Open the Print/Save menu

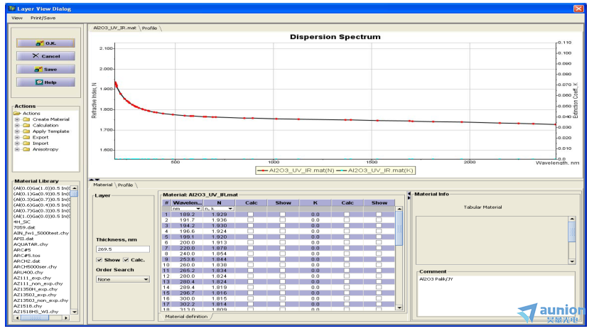tap(43, 18)
